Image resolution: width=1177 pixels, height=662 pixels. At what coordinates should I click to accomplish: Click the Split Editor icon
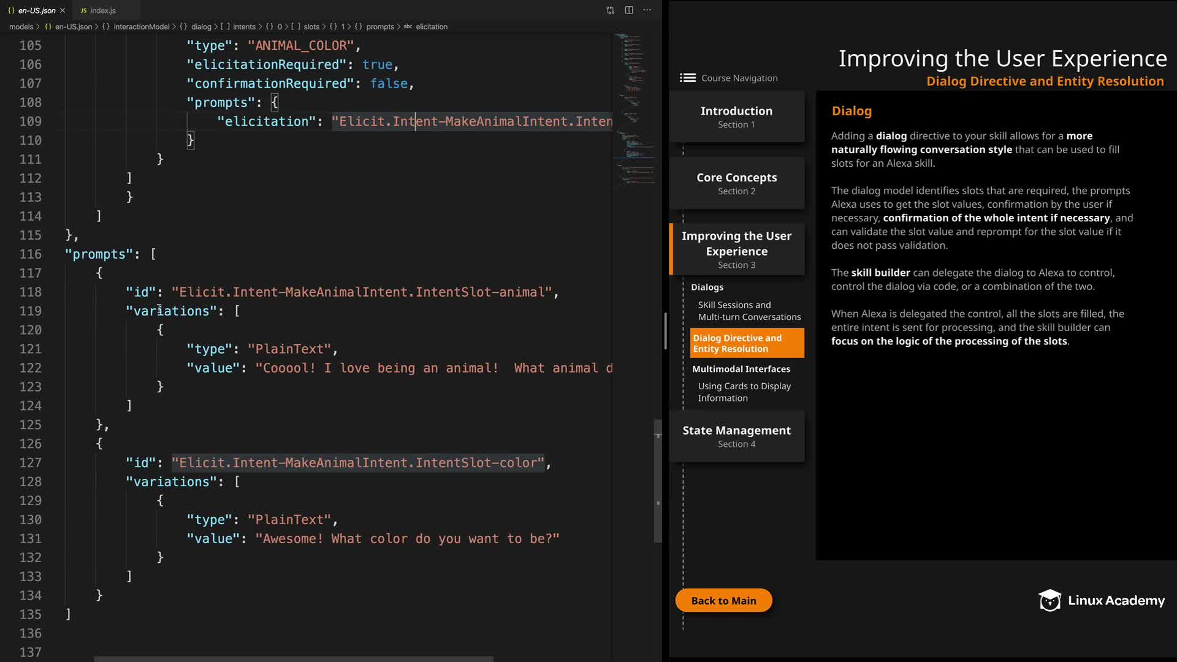[x=629, y=10]
